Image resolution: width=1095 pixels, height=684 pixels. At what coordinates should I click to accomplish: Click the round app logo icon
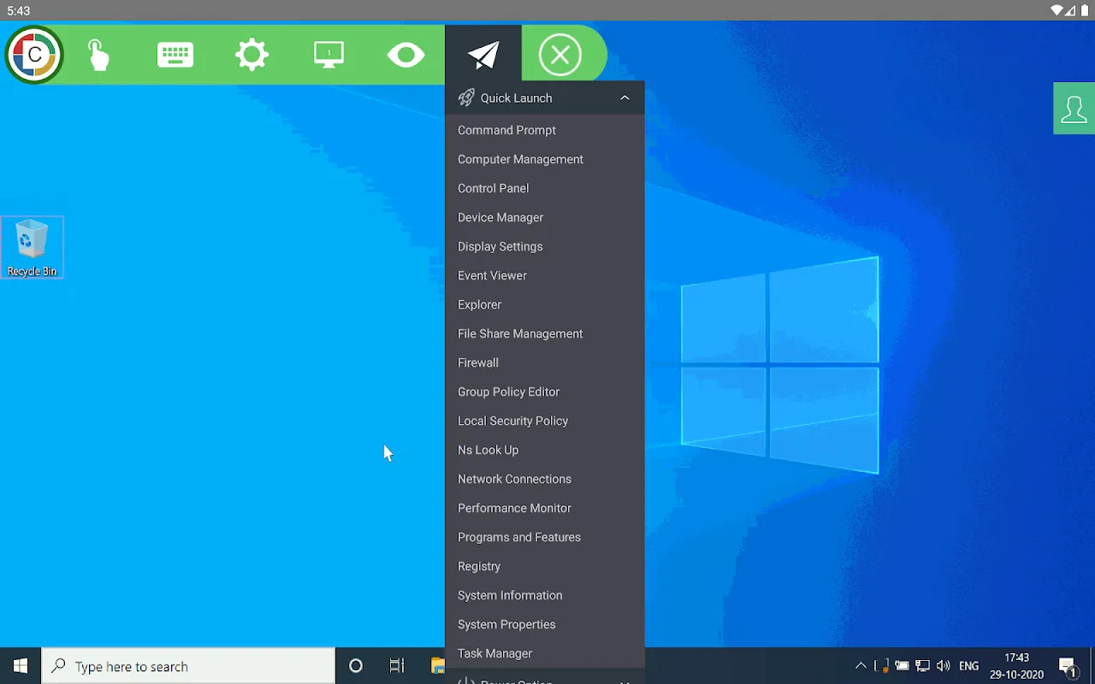tap(34, 55)
